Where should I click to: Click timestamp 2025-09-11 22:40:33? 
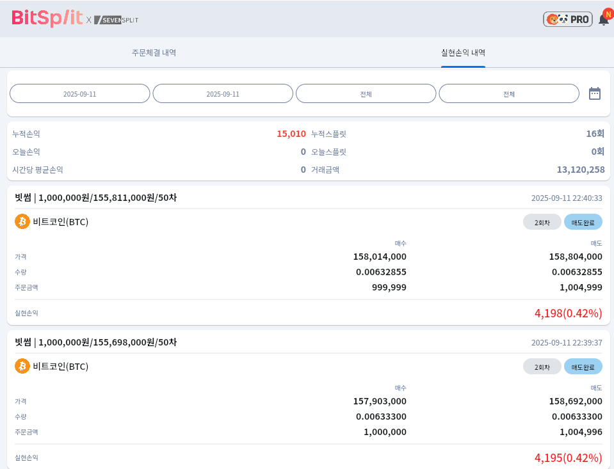tap(567, 198)
